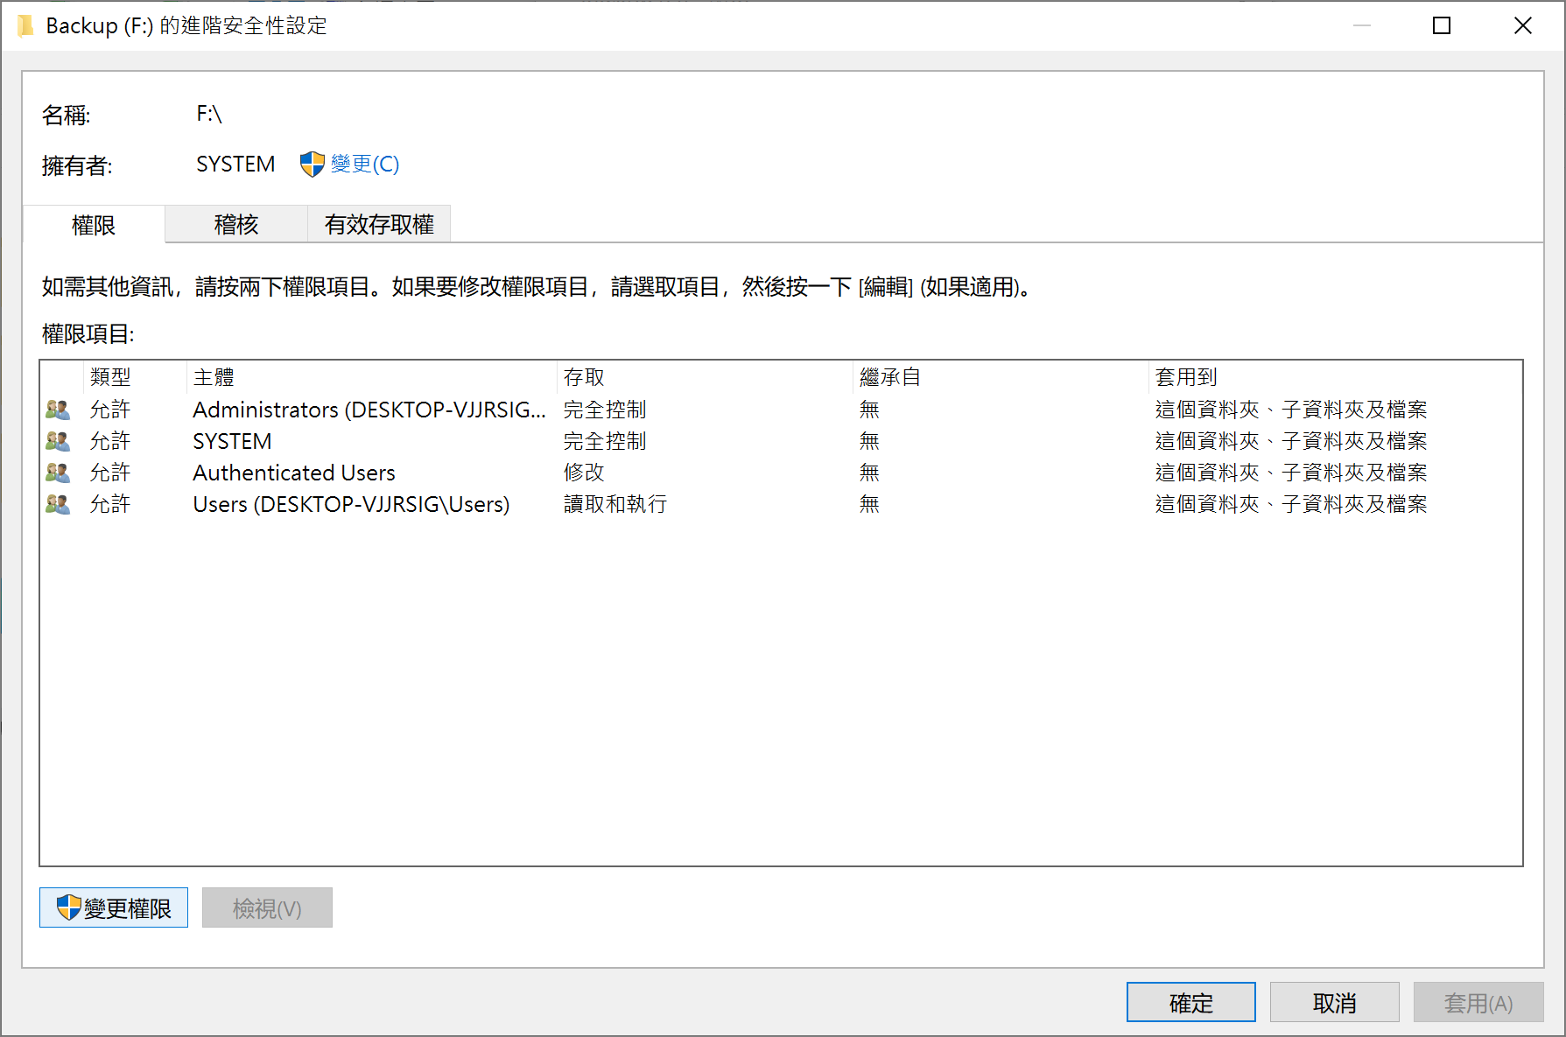
Task: Click the owner name SYSTEM
Action: coord(235,164)
